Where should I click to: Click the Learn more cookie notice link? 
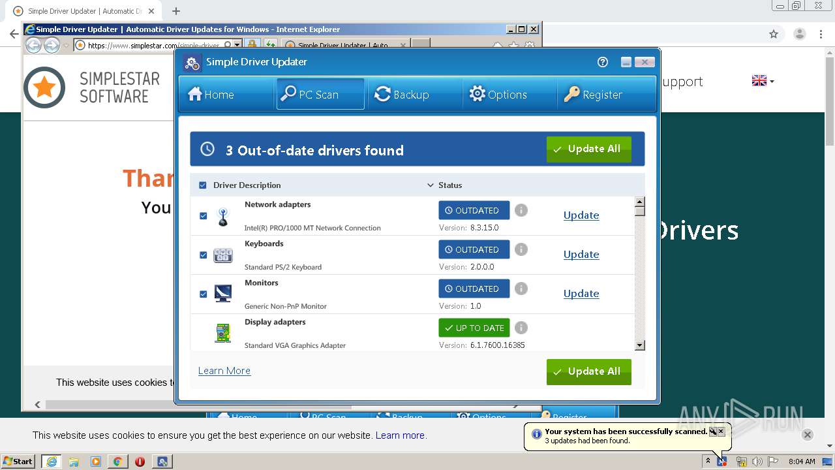[401, 435]
